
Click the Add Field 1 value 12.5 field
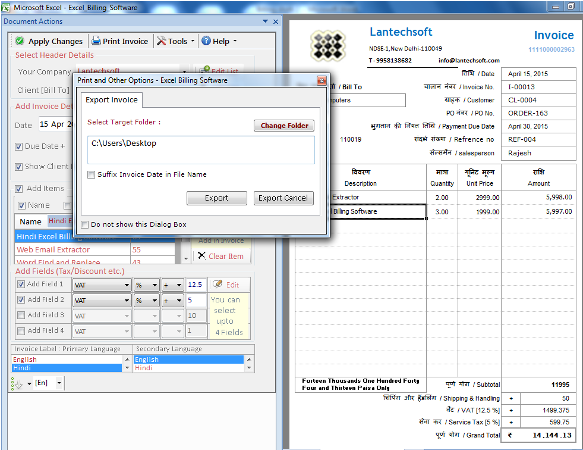click(x=196, y=285)
